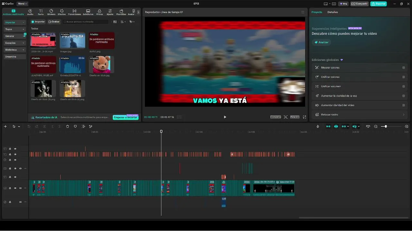The image size is (412, 231).
Task: Open the Stickers panel
Action: 51,12
